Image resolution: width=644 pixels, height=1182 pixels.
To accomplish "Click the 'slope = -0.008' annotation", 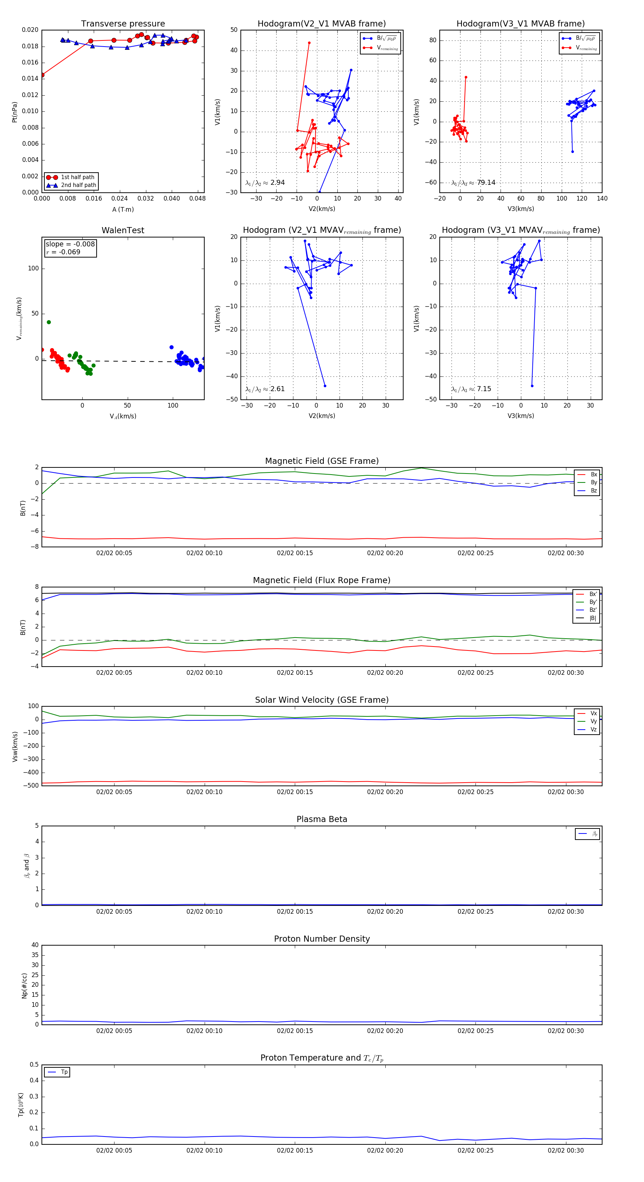I will tap(70, 244).
